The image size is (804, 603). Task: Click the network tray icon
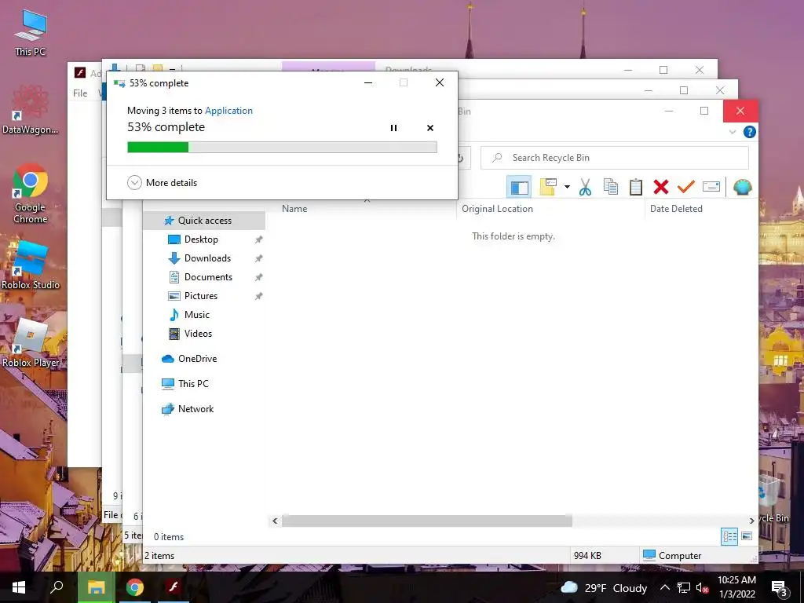pos(684,587)
